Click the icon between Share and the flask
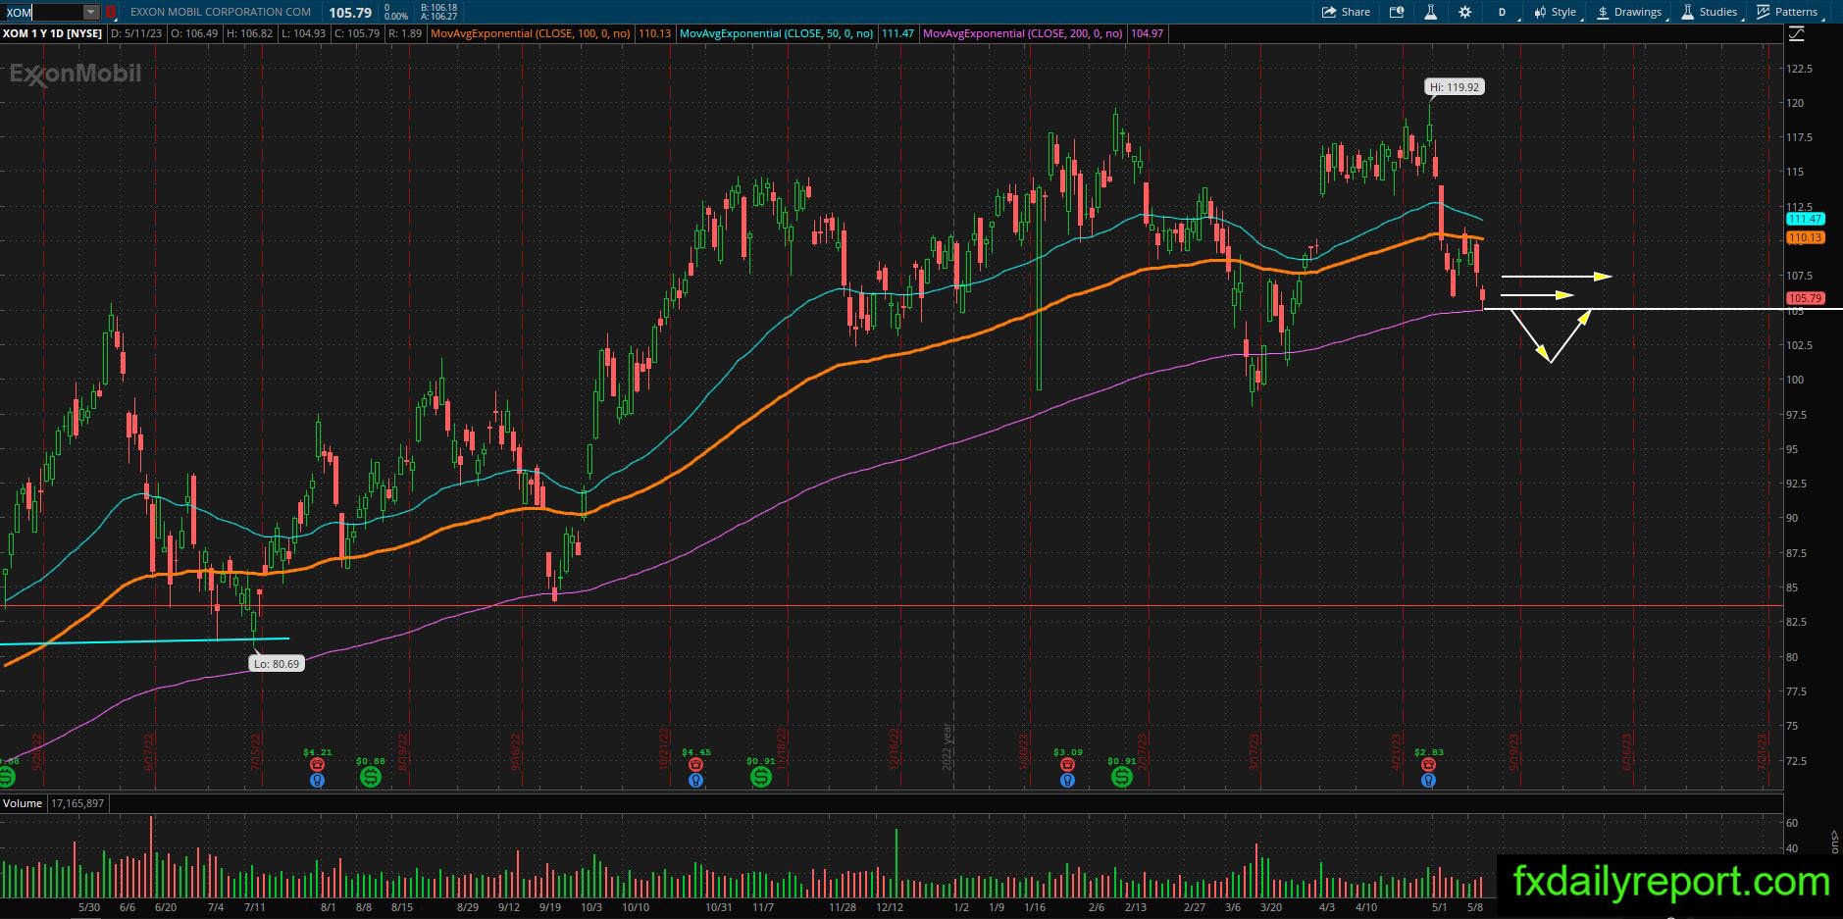Image resolution: width=1843 pixels, height=919 pixels. pos(1396,12)
